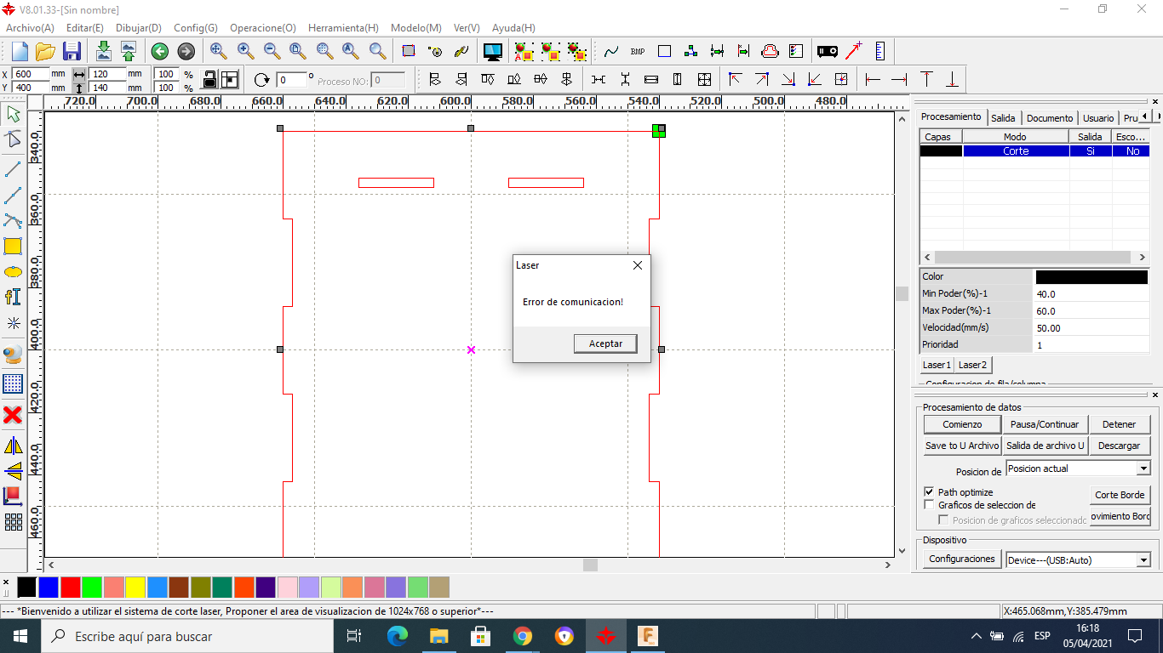This screenshot has width=1163, height=653.
Task: Toggle the padlock aspect ratio lock
Action: (x=209, y=80)
